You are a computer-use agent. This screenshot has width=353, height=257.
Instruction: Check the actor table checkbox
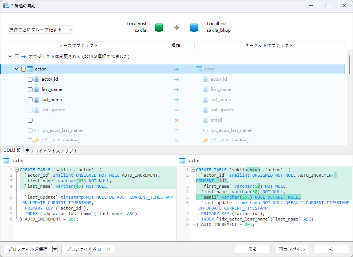click(23, 69)
